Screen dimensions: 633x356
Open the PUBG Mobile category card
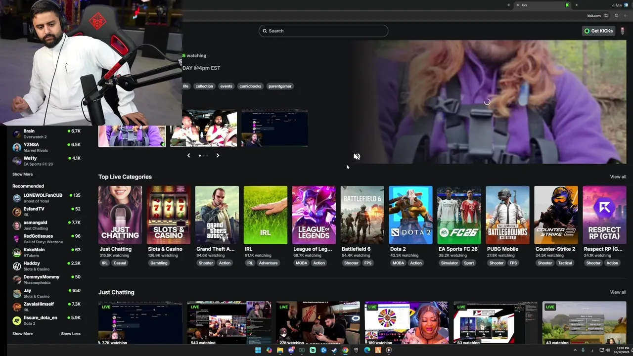508,215
